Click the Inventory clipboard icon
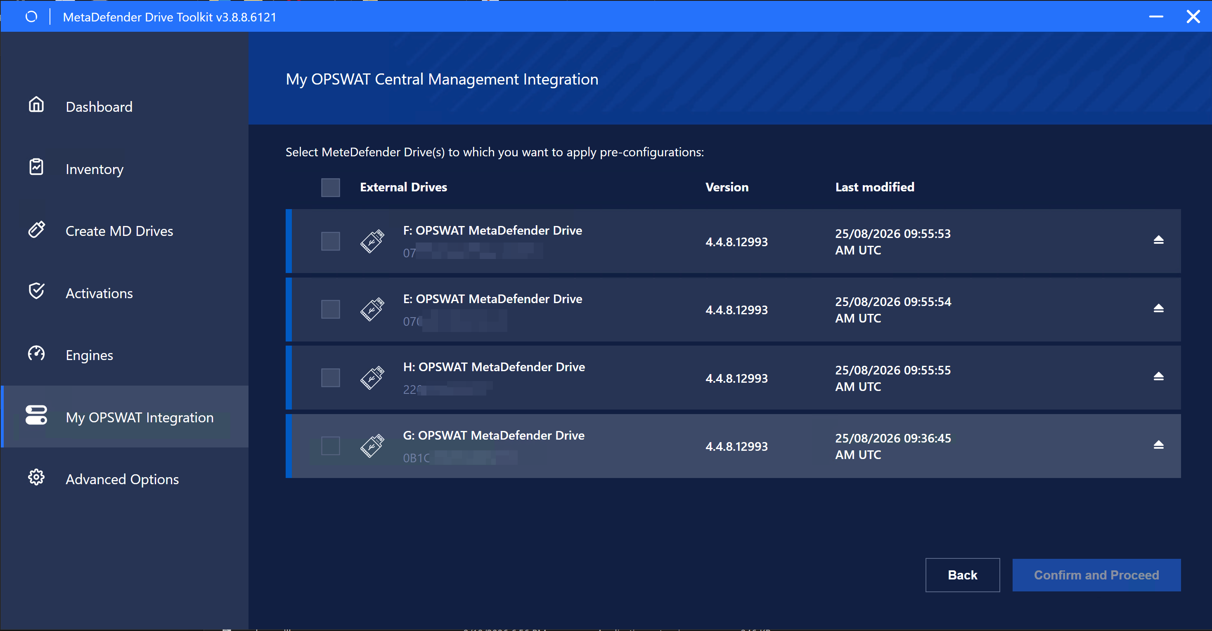Image resolution: width=1212 pixels, height=631 pixels. click(x=36, y=167)
